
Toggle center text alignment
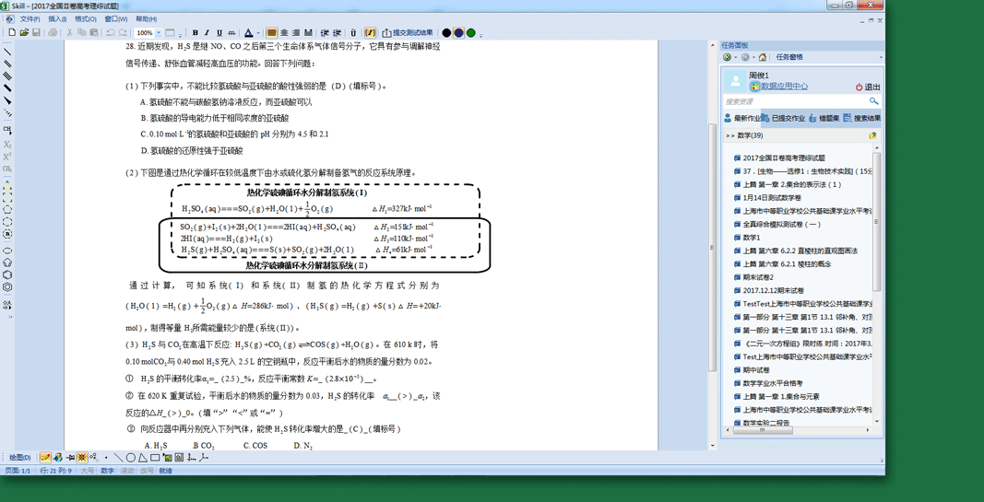click(x=284, y=32)
